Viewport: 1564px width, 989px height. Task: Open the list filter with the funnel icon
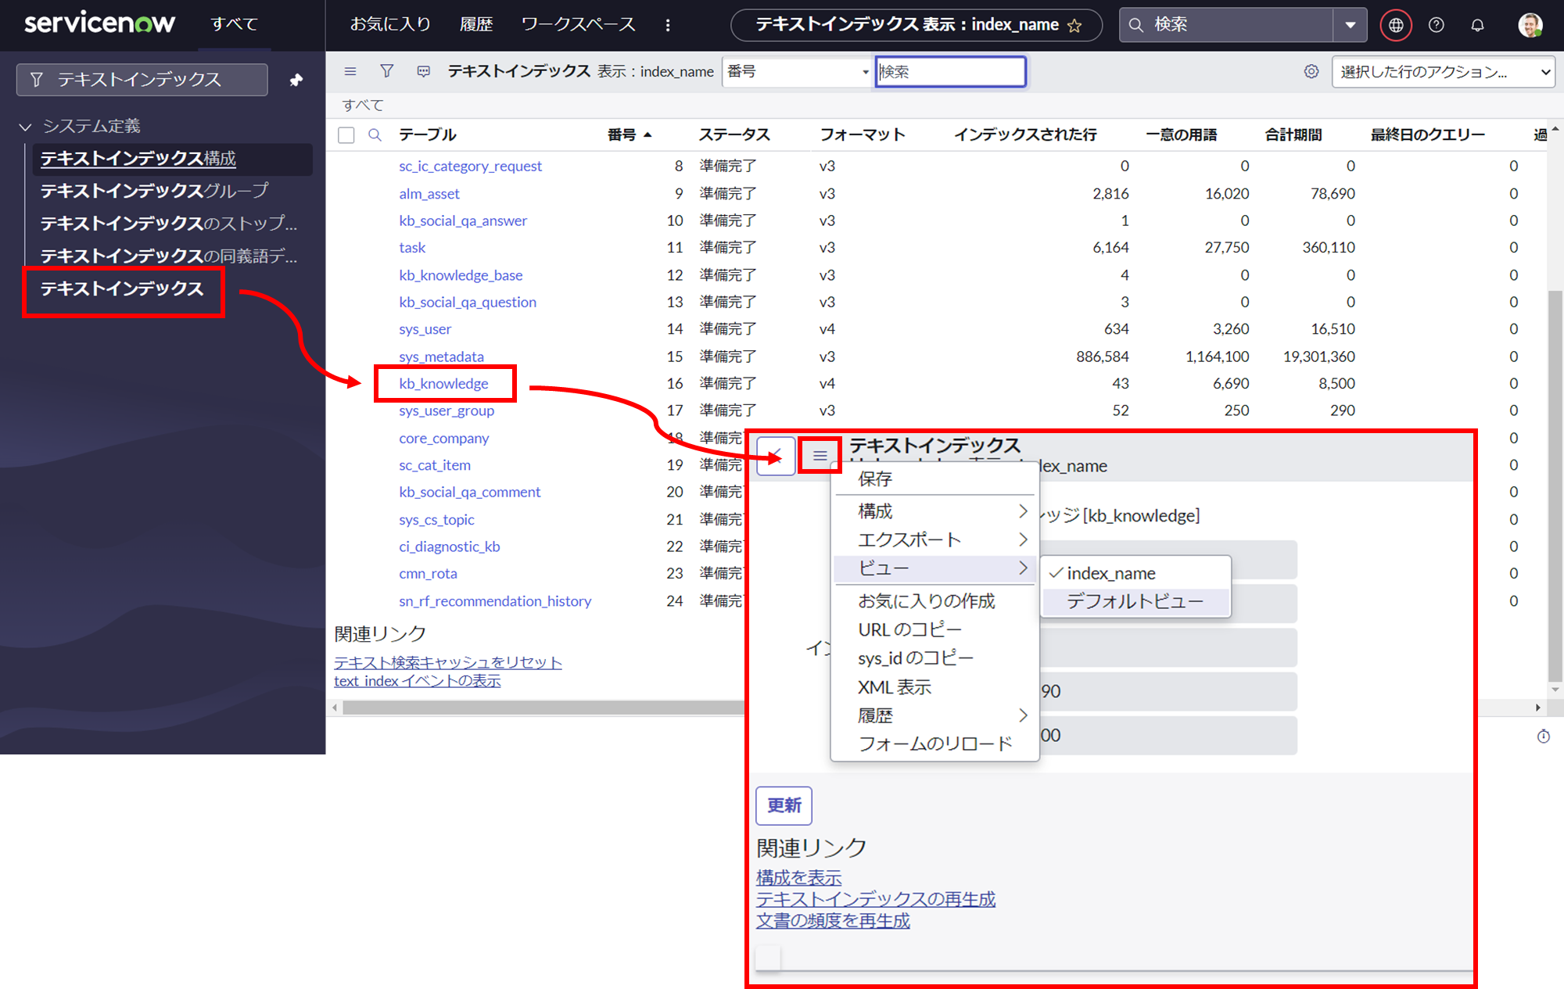click(386, 71)
